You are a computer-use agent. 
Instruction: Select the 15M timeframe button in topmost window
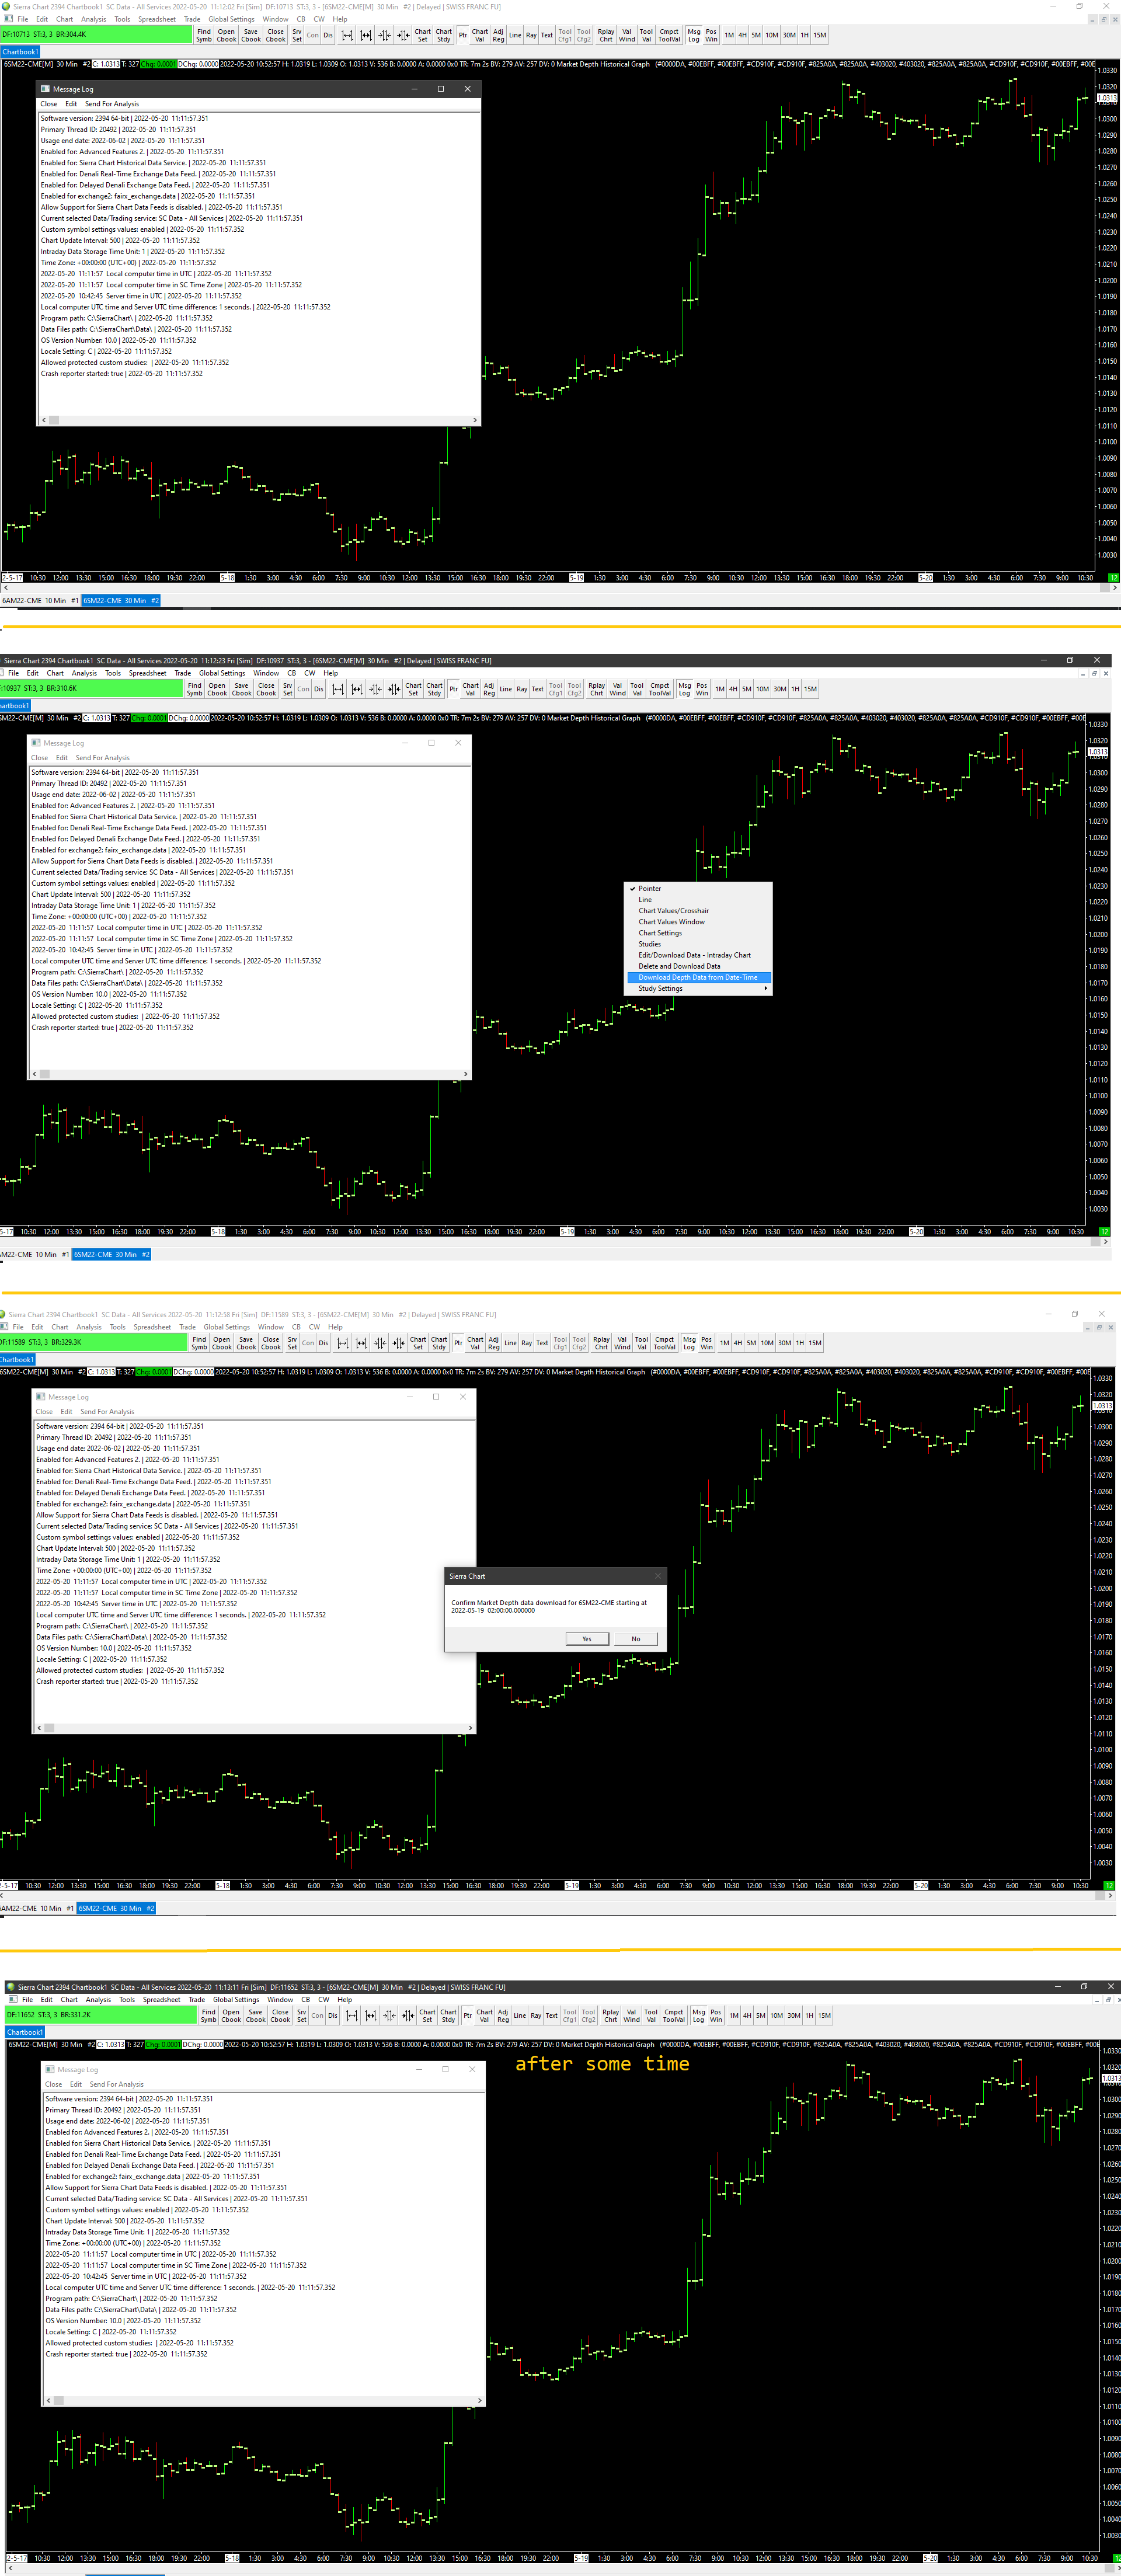[820, 35]
